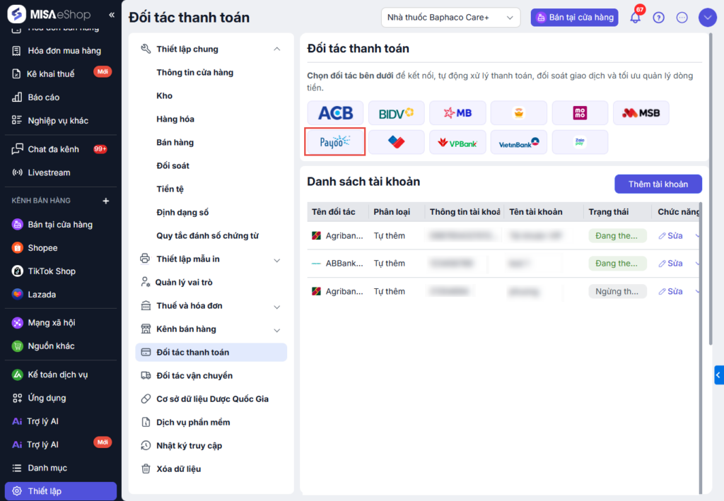724x501 pixels.
Task: Add a new sales channel with plus icon
Action: click(x=106, y=201)
